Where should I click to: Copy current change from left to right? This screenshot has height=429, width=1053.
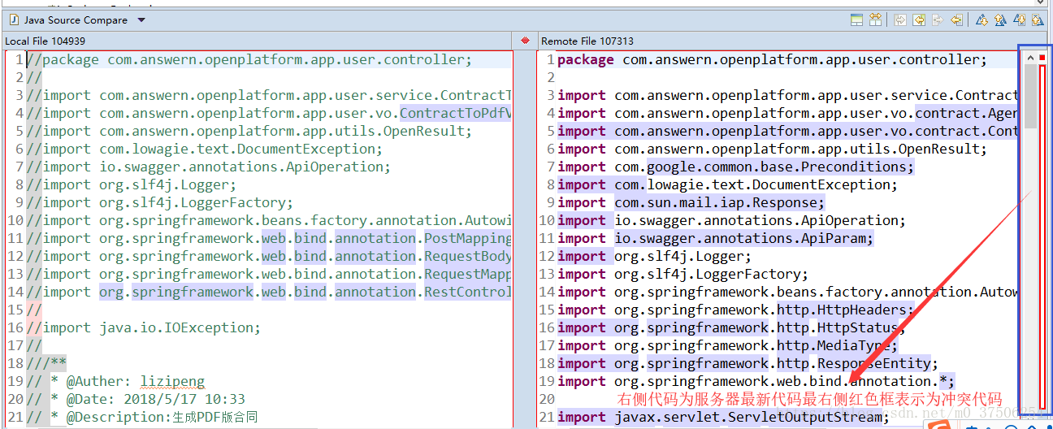tap(938, 20)
